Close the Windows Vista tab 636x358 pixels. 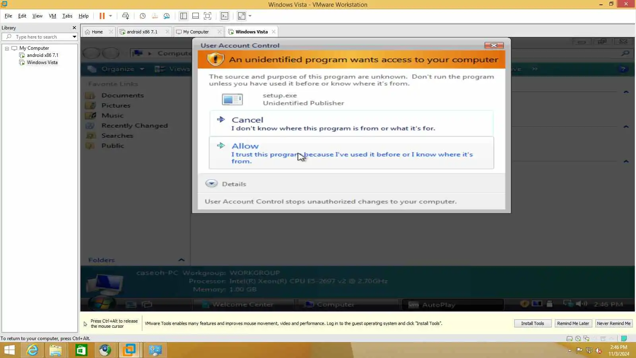(273, 32)
